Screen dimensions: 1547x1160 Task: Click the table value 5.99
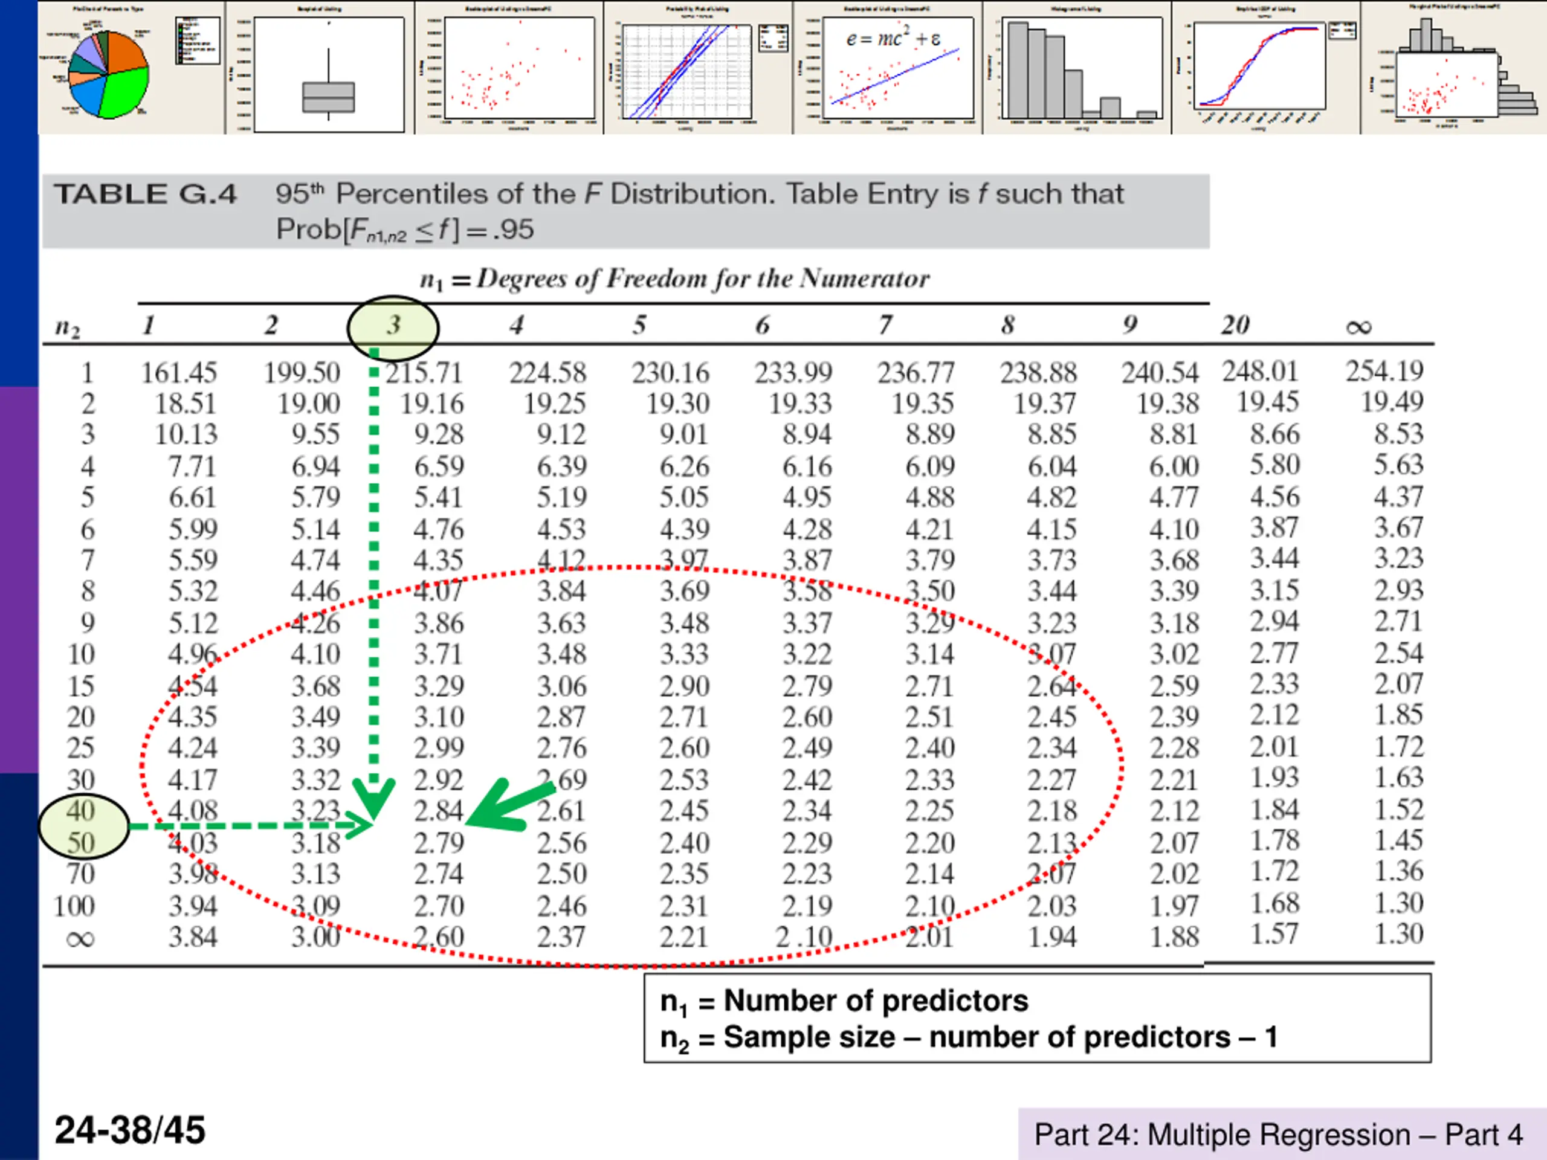193,529
